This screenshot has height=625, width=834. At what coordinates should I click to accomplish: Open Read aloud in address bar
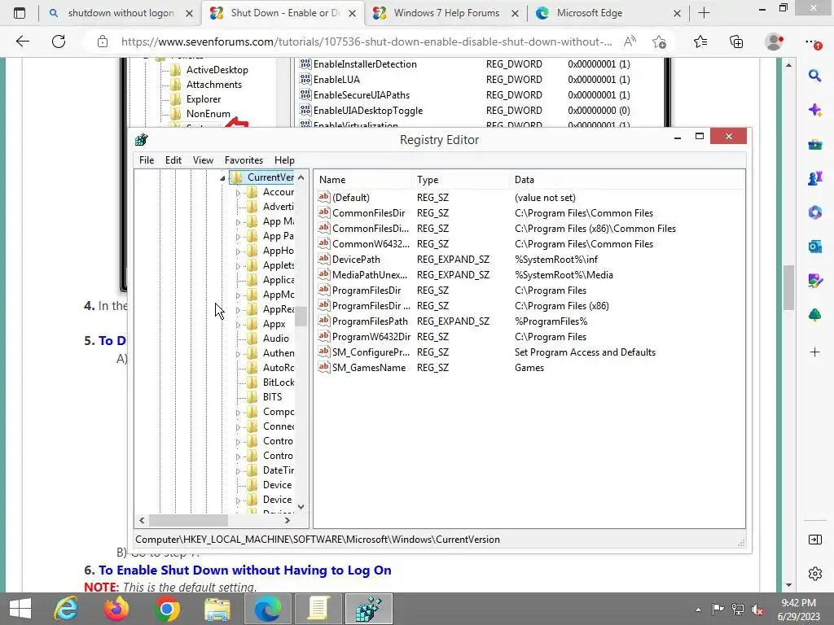pos(630,42)
